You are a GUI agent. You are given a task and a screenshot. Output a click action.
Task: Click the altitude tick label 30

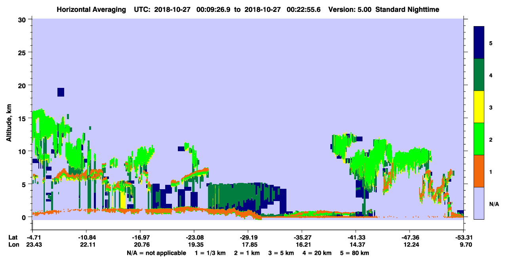(x=23, y=19)
